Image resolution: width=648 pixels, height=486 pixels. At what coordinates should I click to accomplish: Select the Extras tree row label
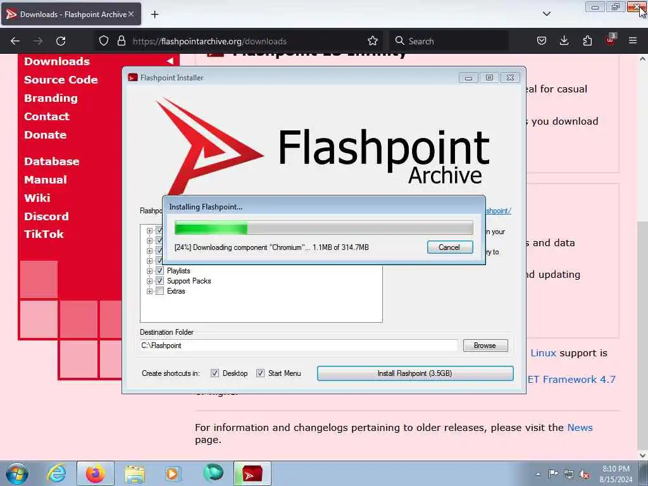click(176, 291)
